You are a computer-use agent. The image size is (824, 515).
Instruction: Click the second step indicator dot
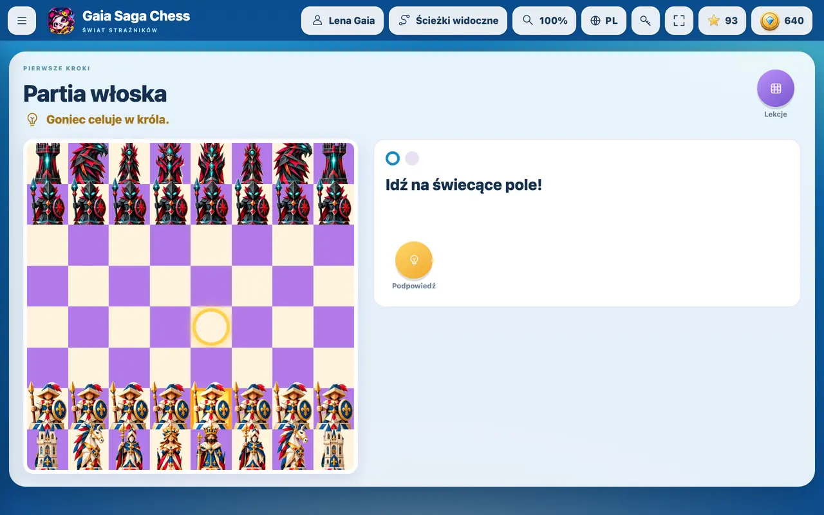click(412, 158)
